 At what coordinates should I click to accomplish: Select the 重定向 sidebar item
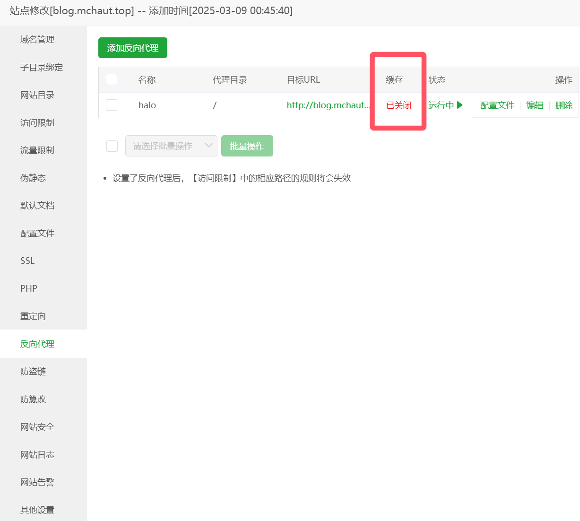click(33, 316)
